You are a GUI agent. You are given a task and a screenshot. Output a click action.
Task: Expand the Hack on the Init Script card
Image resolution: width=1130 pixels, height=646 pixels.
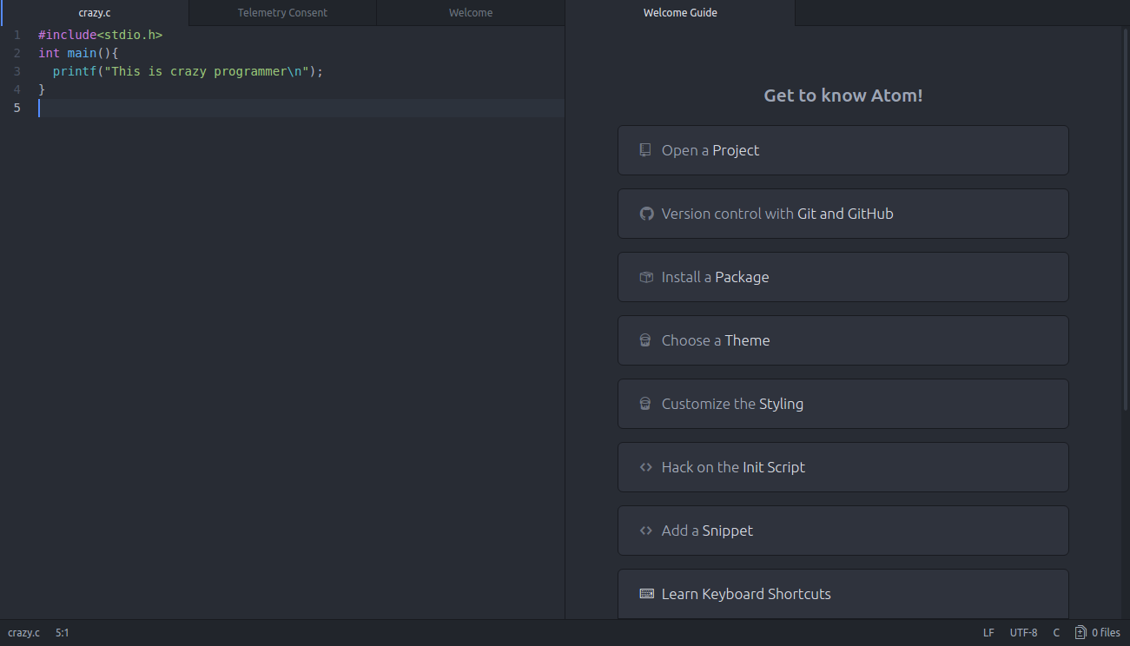843,467
